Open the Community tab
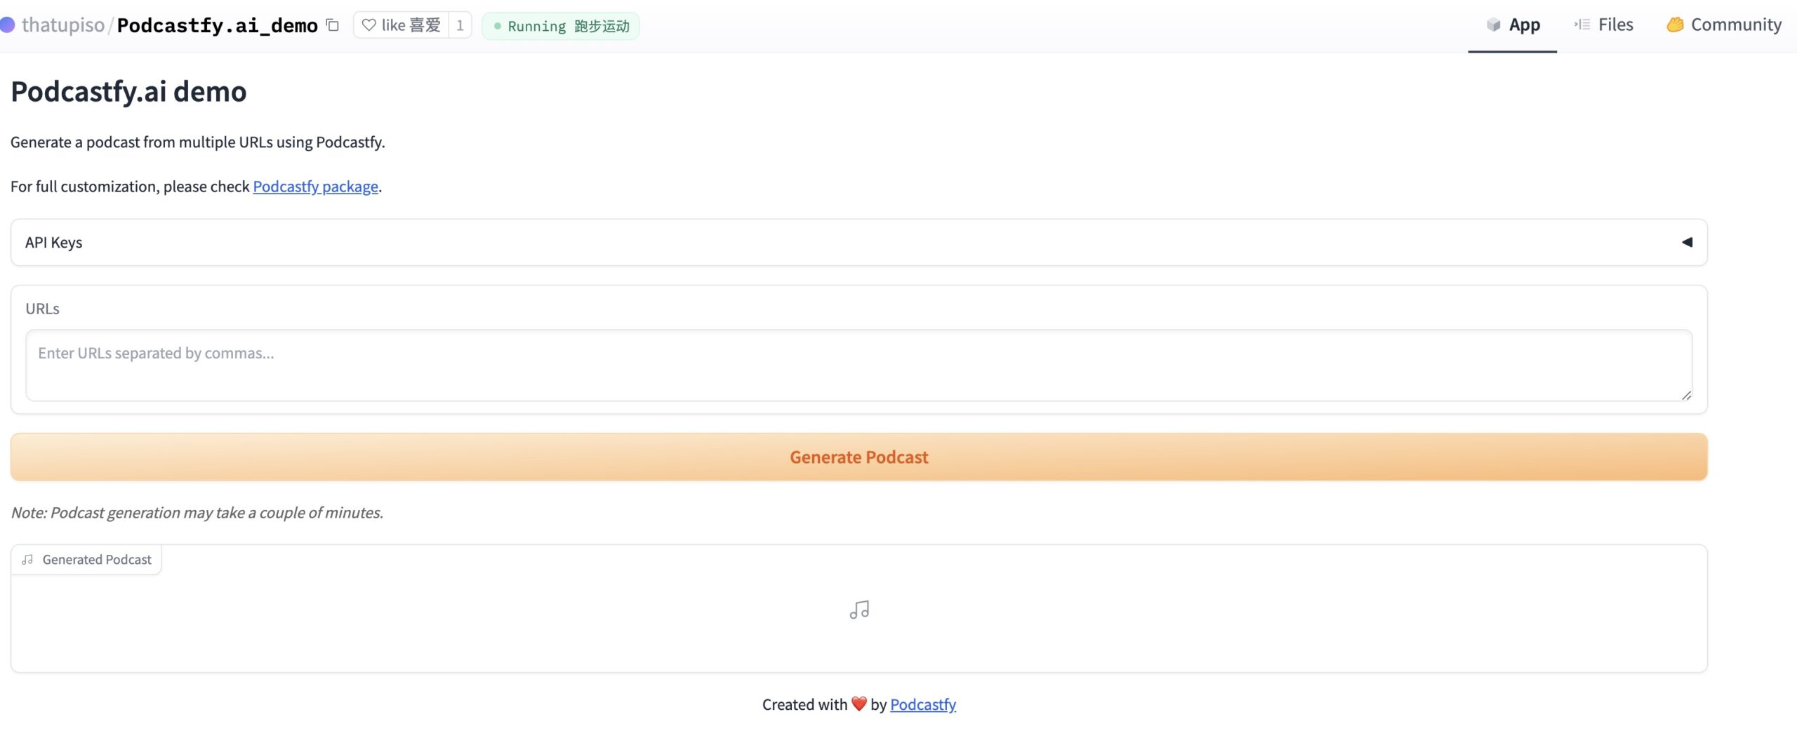The height and width of the screenshot is (733, 1797). click(1724, 25)
